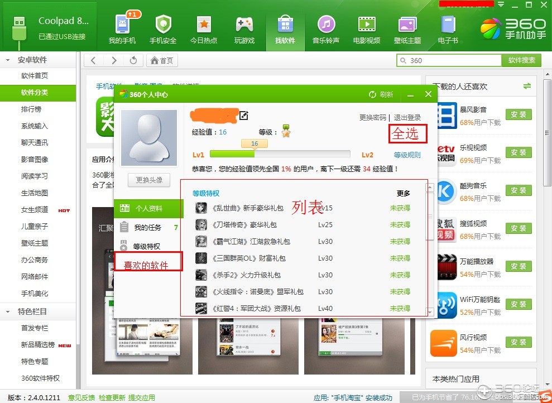This screenshot has height=403, width=552.
Task: Collapse the 安卓软件 section
Action: tap(8, 60)
